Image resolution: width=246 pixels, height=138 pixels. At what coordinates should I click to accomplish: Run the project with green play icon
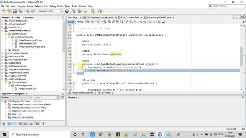tap(85, 11)
